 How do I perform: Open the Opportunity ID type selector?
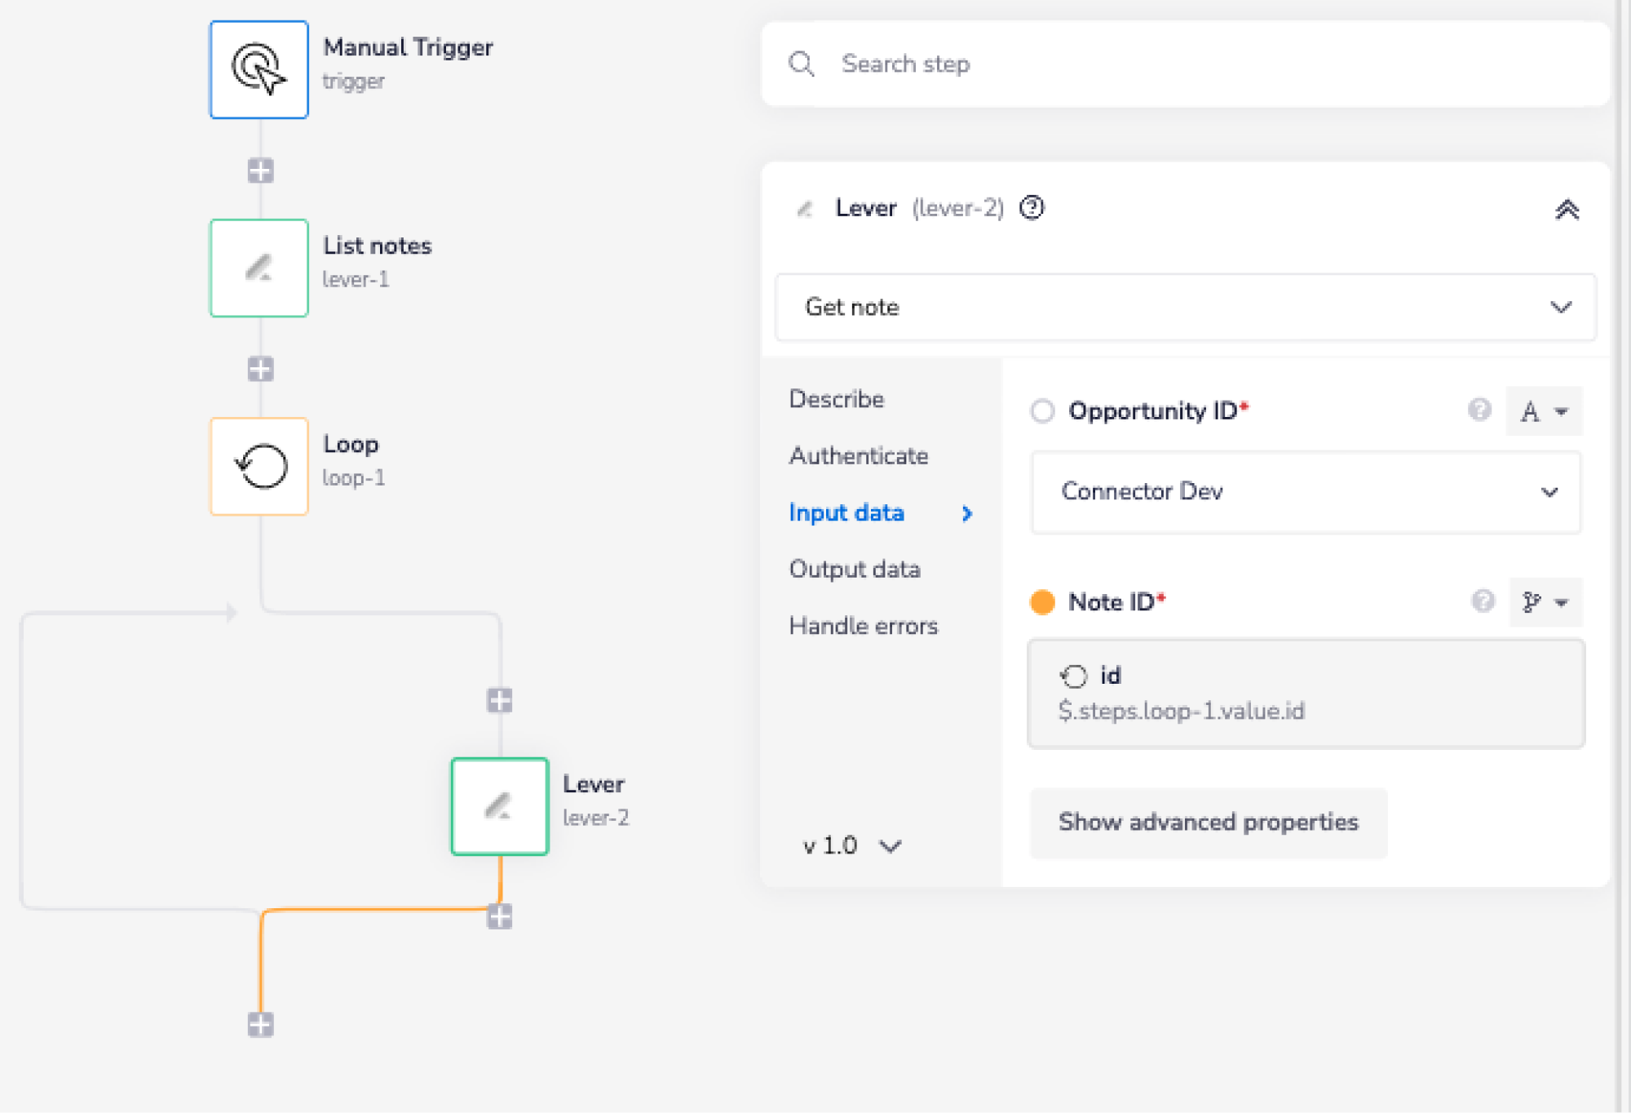[1543, 411]
